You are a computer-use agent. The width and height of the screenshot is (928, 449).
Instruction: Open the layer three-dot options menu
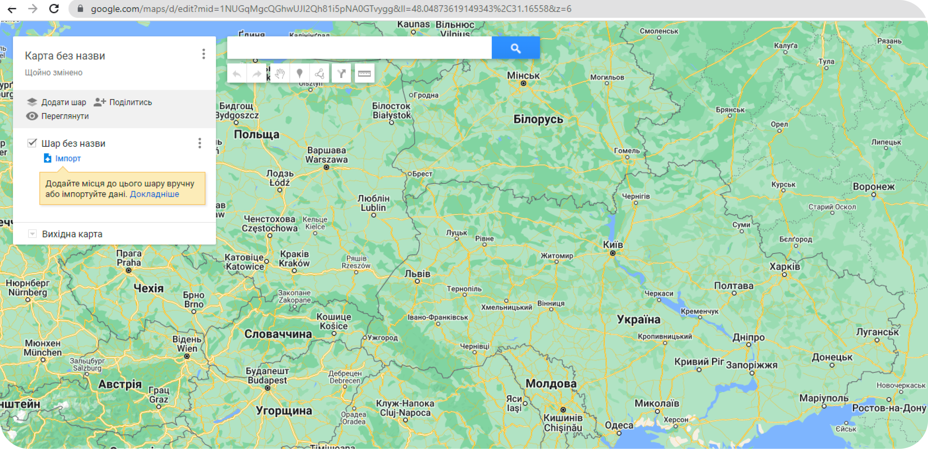200,143
